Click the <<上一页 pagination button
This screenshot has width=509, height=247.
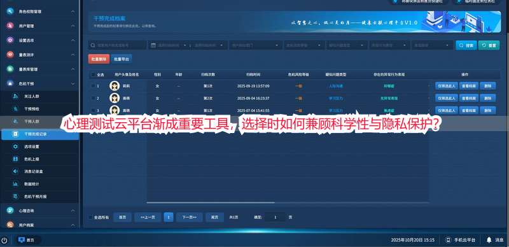click(x=148, y=217)
